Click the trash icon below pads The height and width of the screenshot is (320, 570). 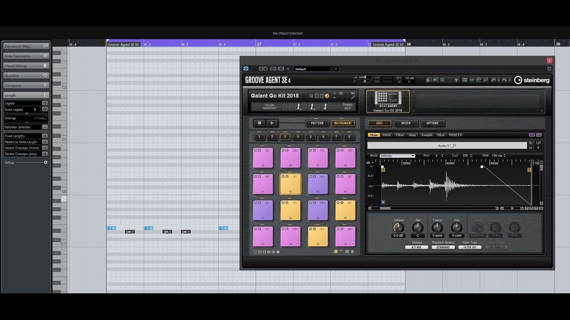pos(352,252)
